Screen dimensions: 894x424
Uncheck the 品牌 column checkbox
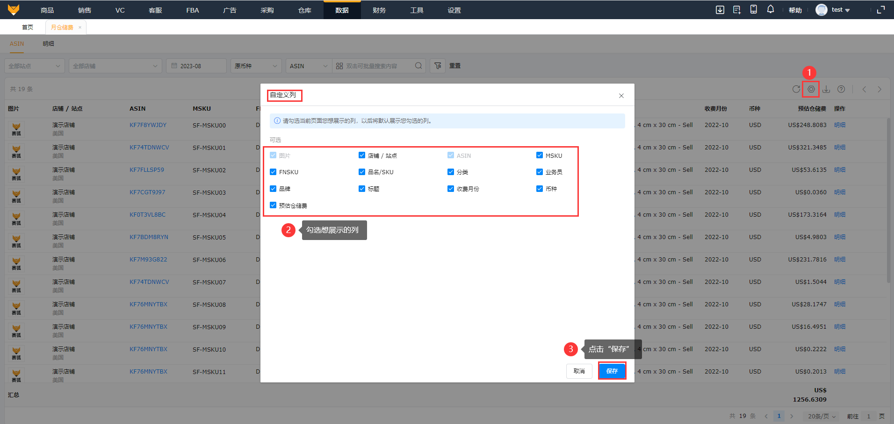tap(273, 189)
